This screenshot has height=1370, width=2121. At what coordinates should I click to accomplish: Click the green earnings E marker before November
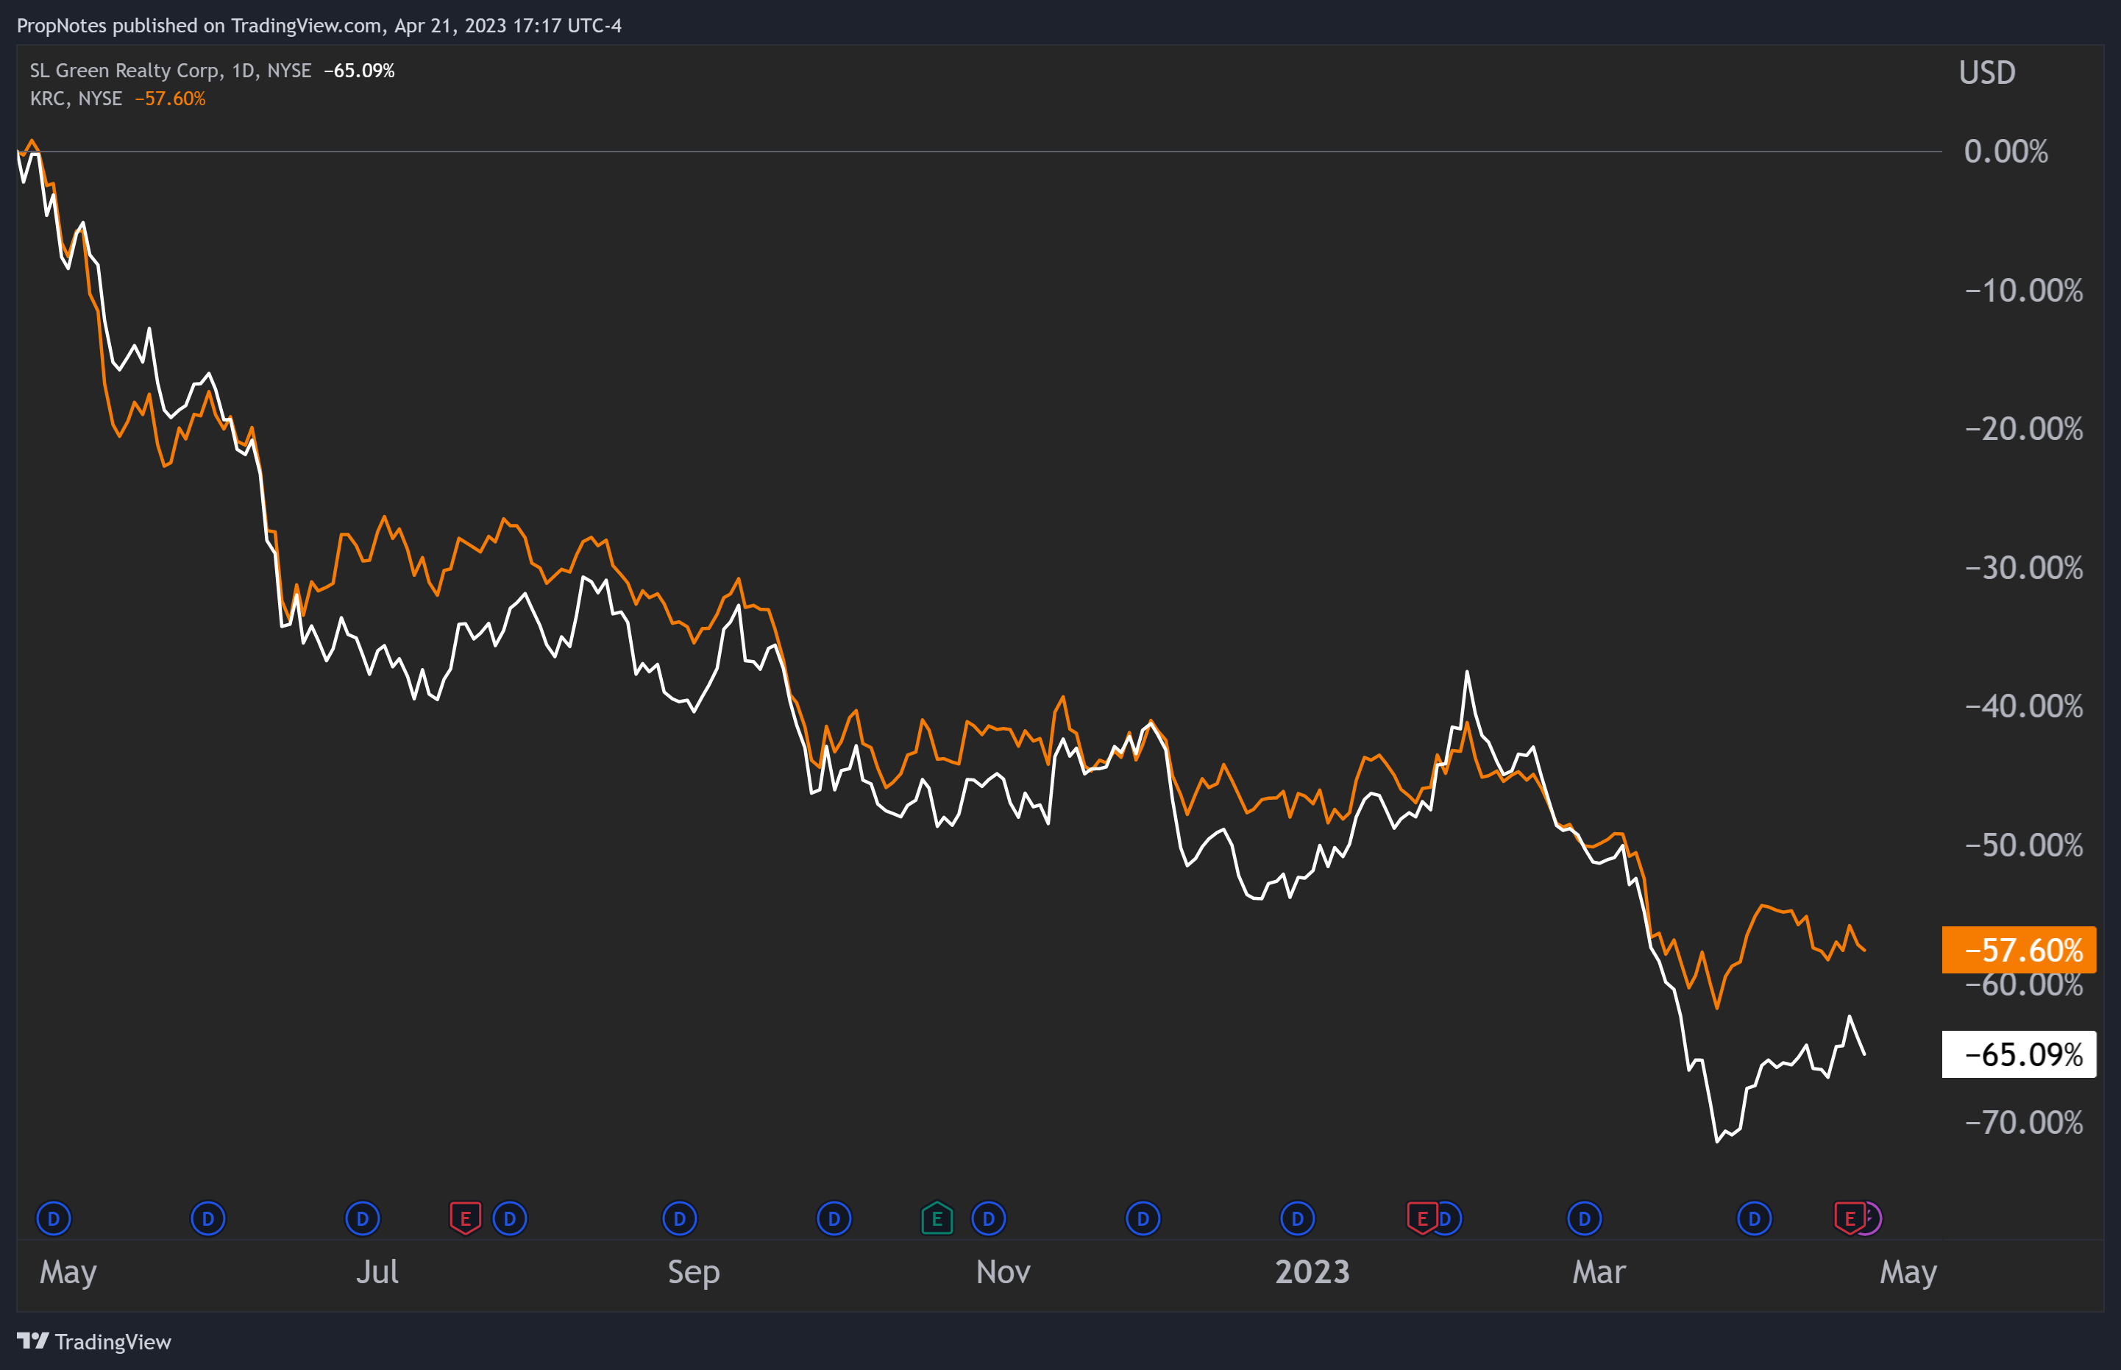point(937,1218)
